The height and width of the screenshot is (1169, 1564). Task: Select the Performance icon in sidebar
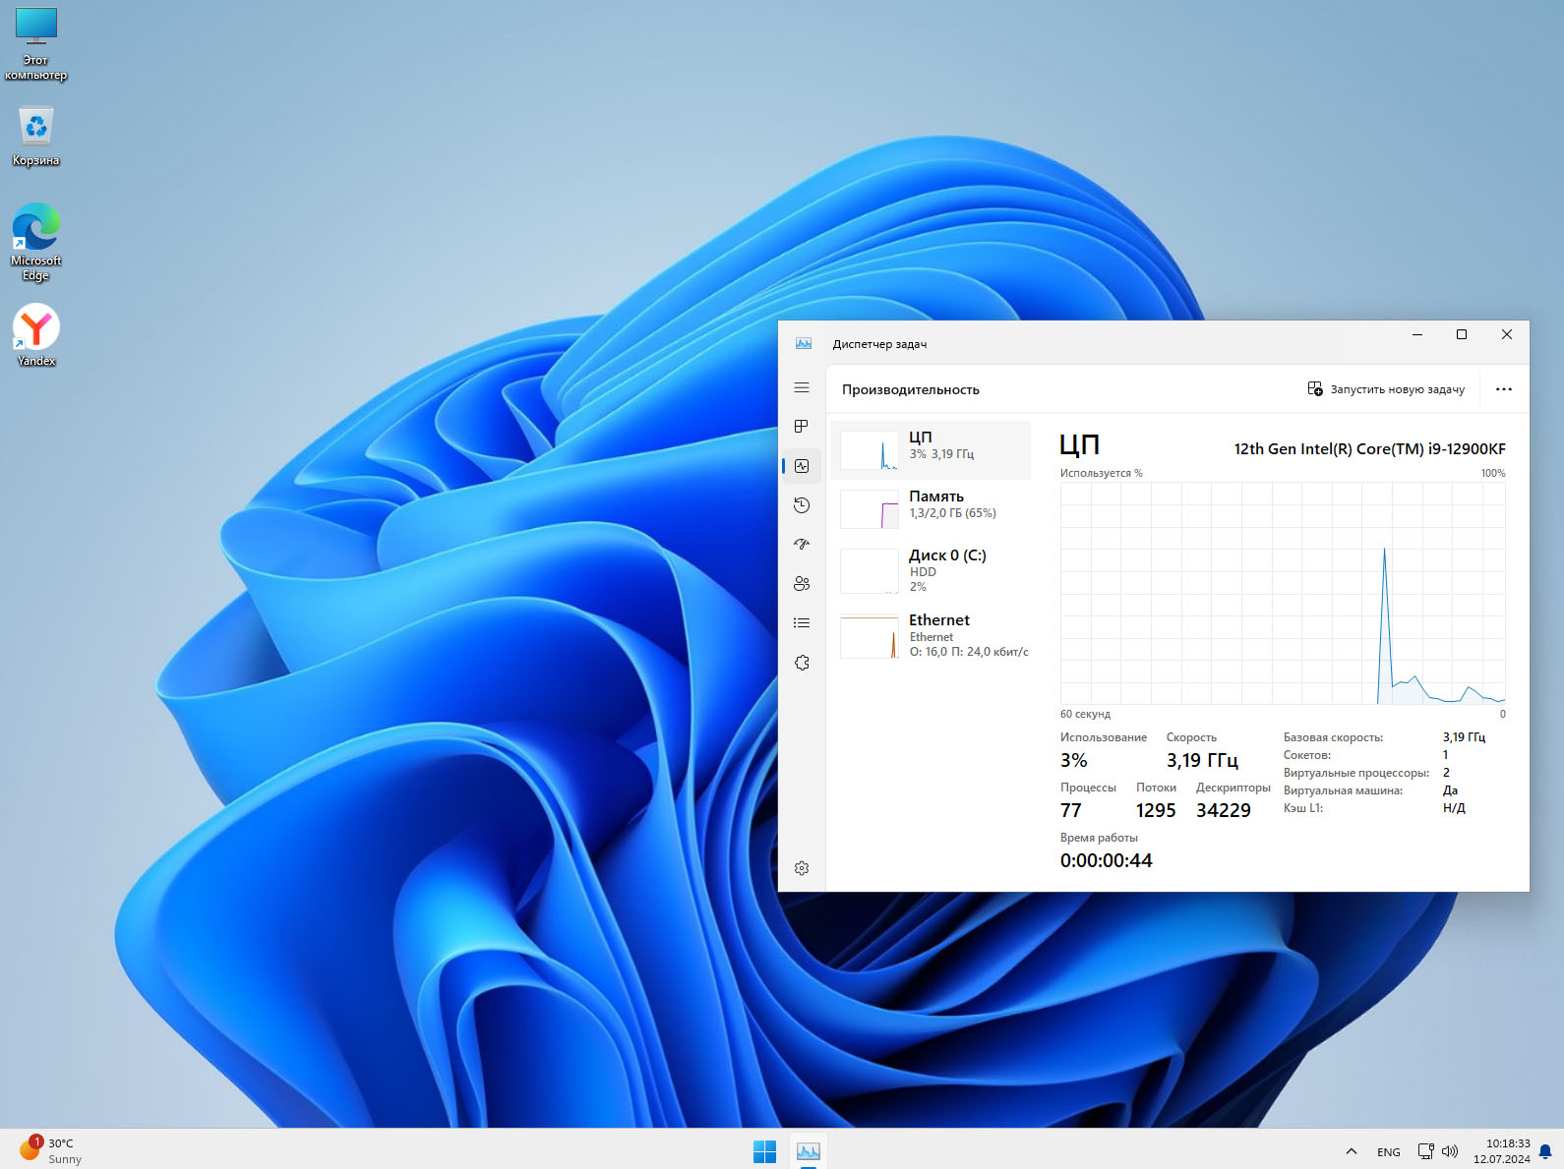[802, 466]
